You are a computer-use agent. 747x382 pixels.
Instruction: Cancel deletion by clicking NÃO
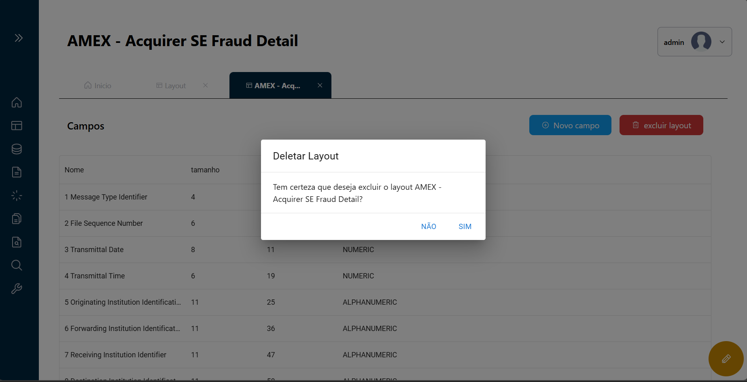coord(429,227)
